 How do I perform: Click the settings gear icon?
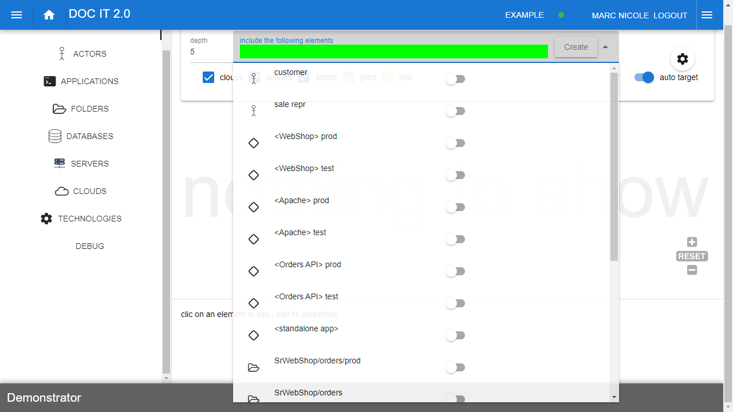point(682,59)
